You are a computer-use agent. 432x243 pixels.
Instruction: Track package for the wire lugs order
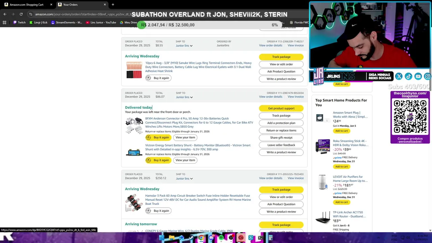coord(281,57)
